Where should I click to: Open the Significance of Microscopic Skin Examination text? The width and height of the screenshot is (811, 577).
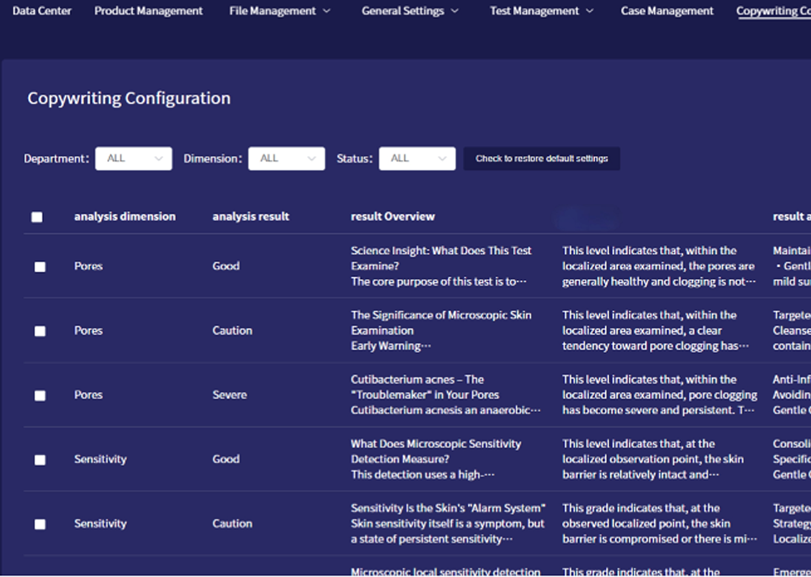[441, 330]
